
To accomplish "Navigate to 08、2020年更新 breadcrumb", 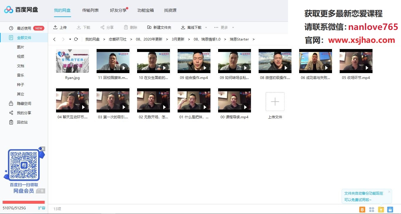I will pos(149,39).
